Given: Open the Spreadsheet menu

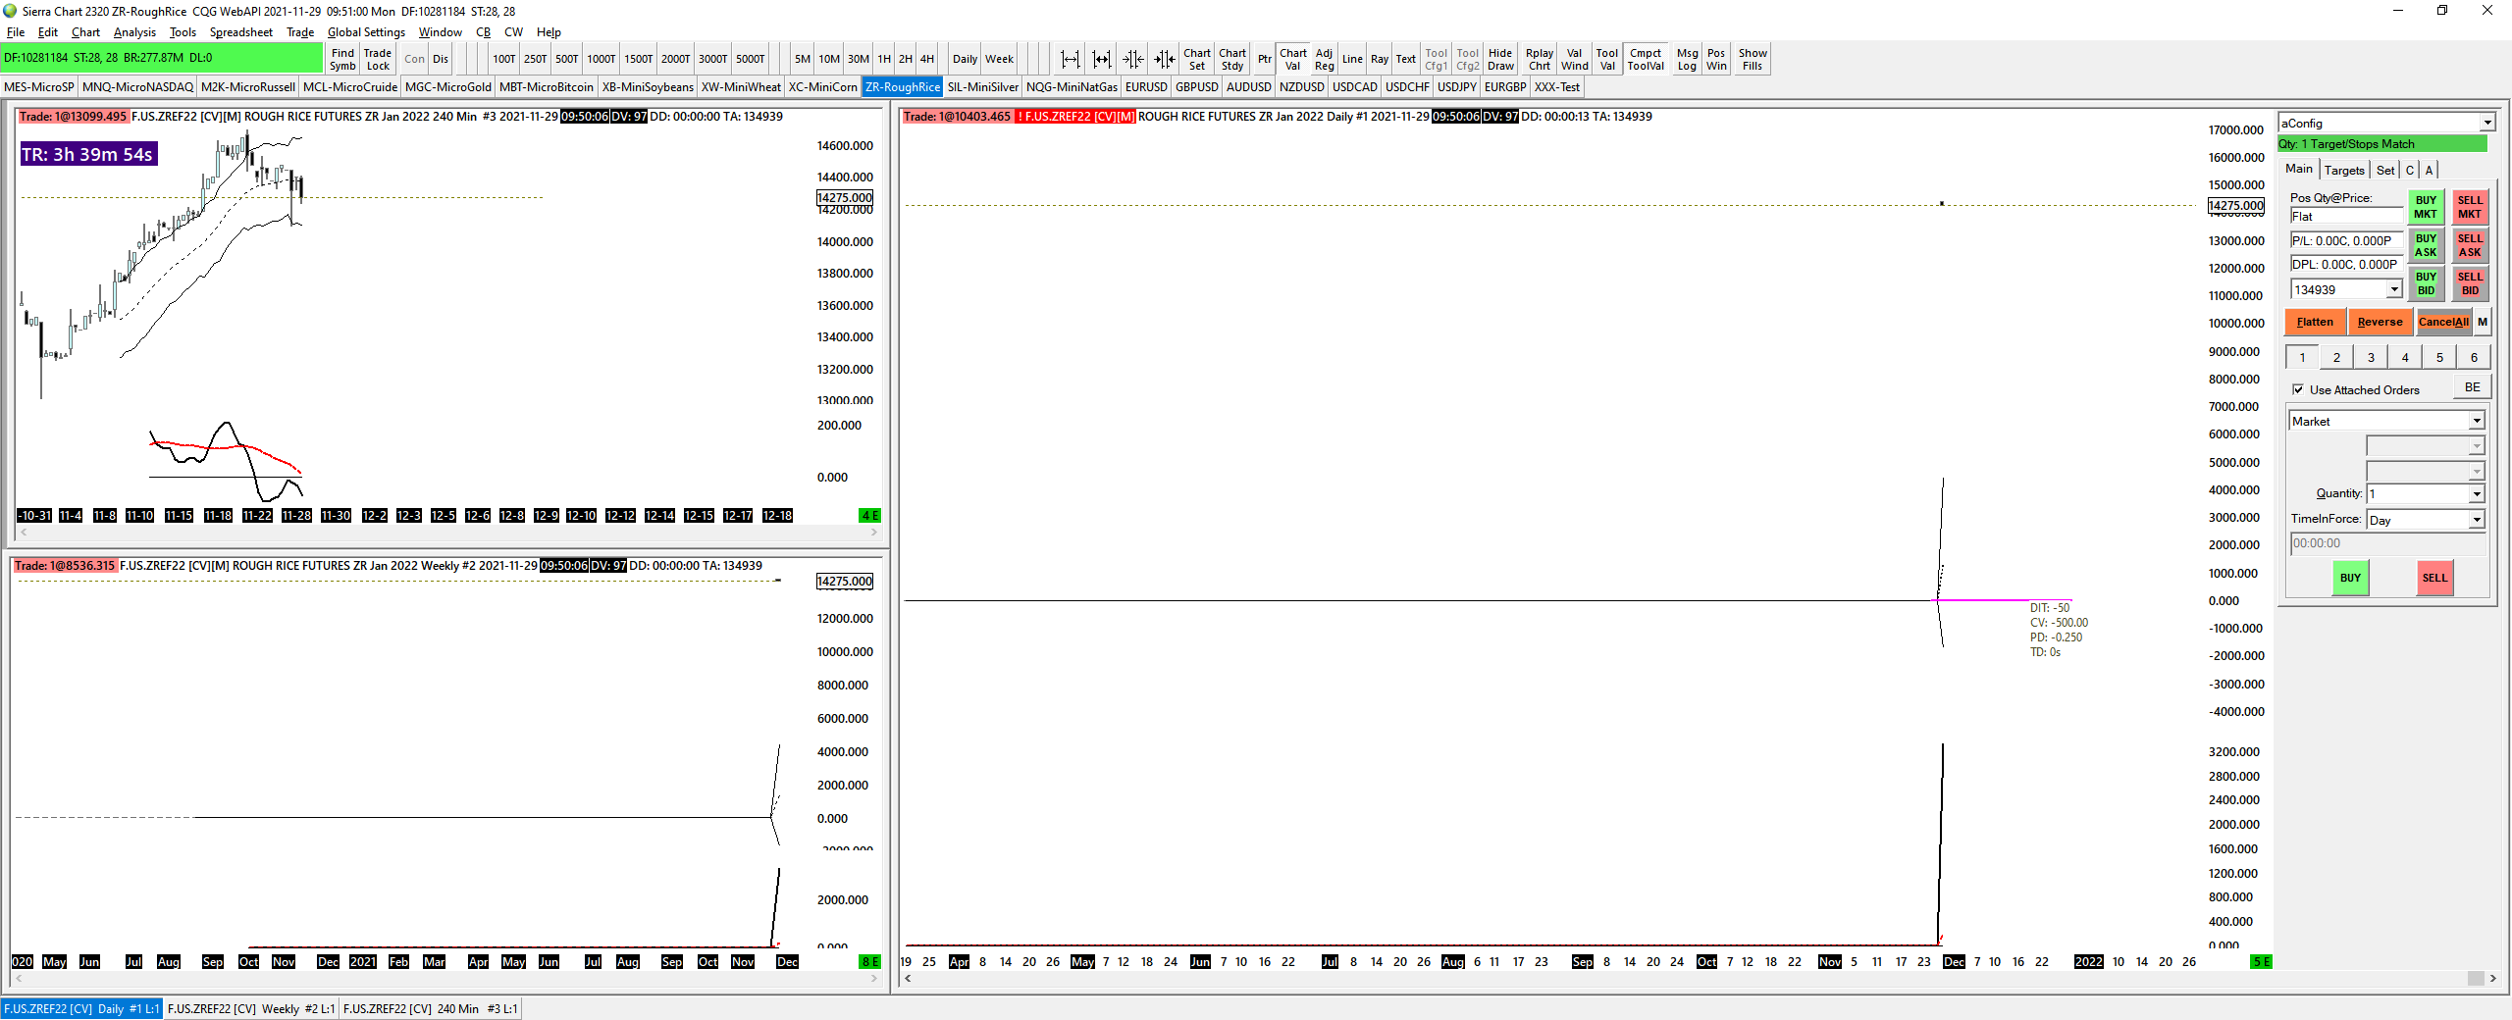Looking at the screenshot, I should (x=241, y=32).
